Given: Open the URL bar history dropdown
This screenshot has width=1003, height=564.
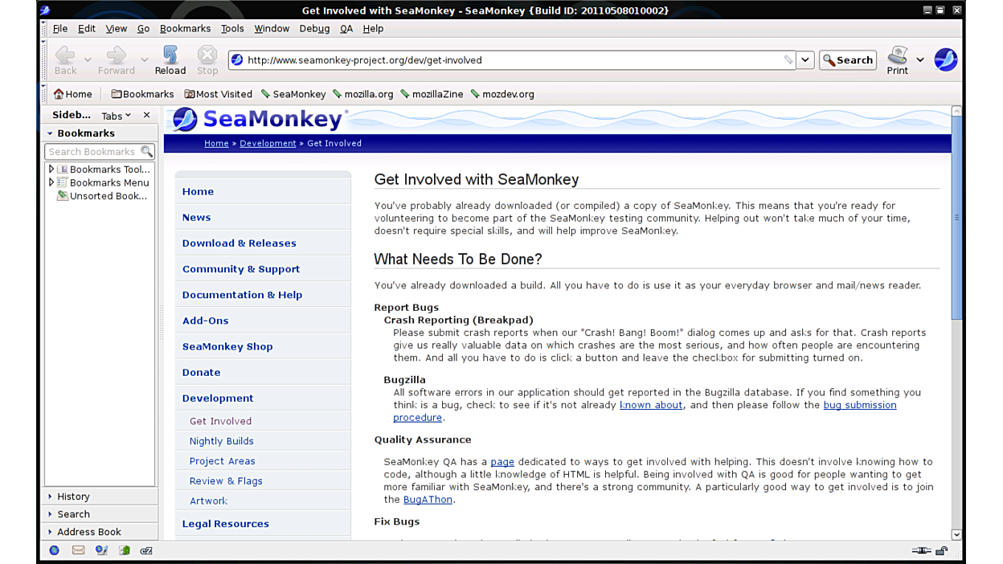Looking at the screenshot, I should (x=805, y=60).
